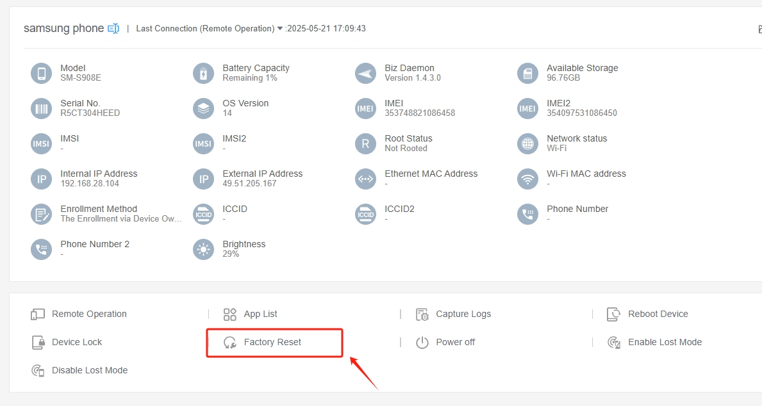762x406 pixels.
Task: Open Remote Operation
Action: click(89, 314)
